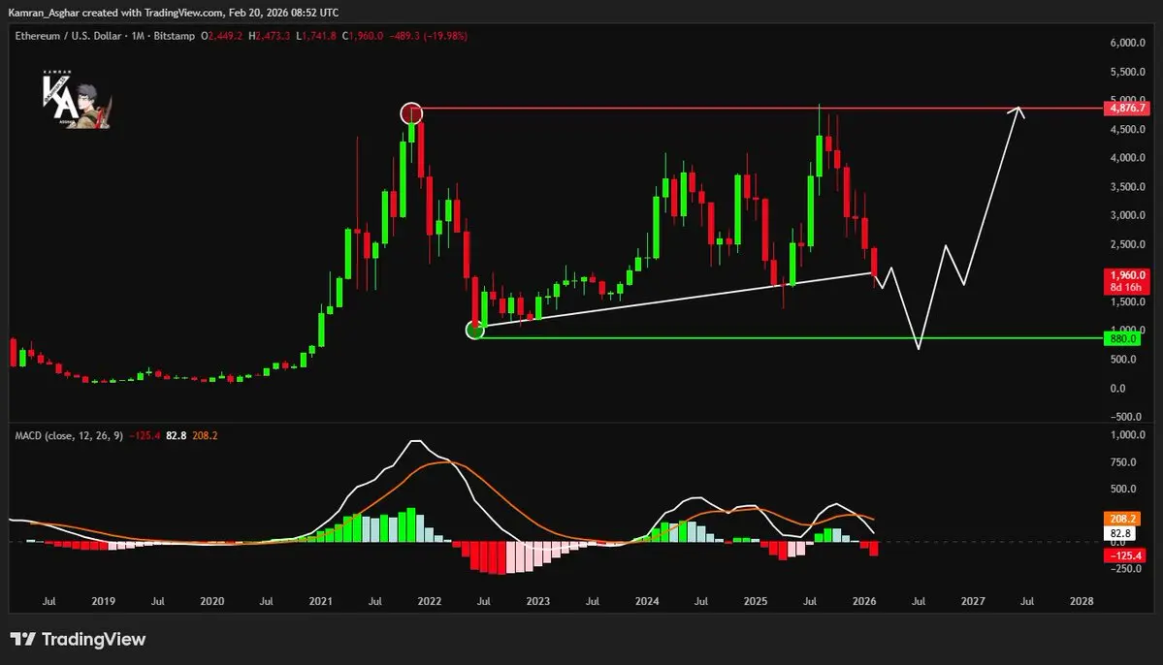Click the 82.8 value in the MACD legend
Screen dimensions: 1163x665
tap(176, 436)
